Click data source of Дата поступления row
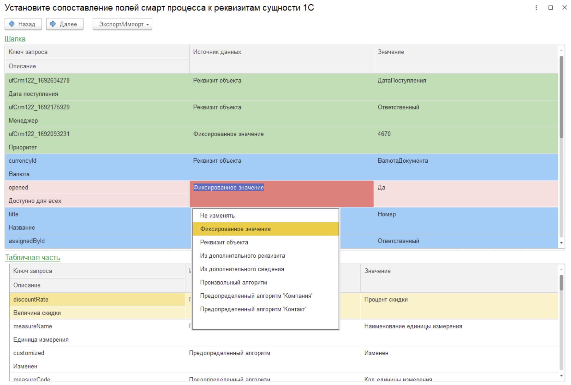Screen dimensions: 571x385 [x=282, y=87]
